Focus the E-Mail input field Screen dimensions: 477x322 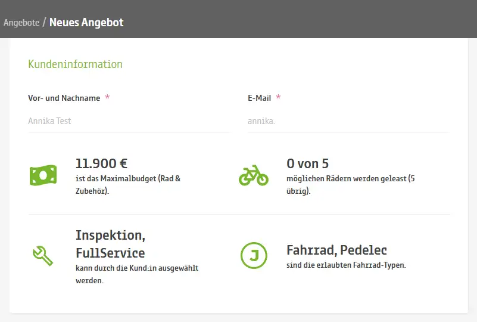tap(348, 121)
